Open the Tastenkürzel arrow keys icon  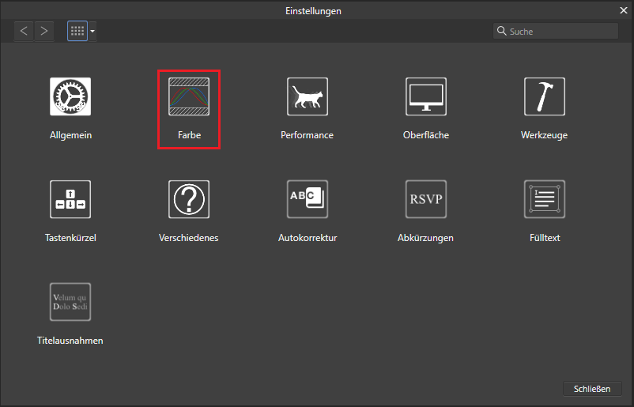(x=70, y=199)
